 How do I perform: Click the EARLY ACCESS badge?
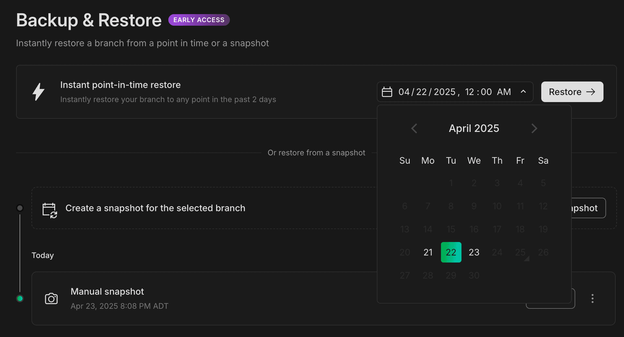[x=199, y=20]
